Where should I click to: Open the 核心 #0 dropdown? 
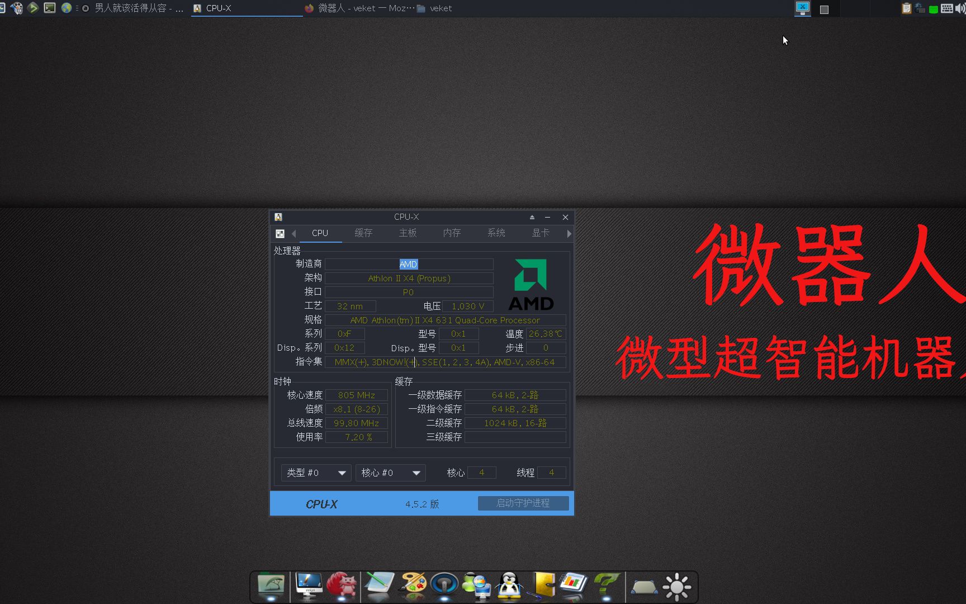[390, 473]
